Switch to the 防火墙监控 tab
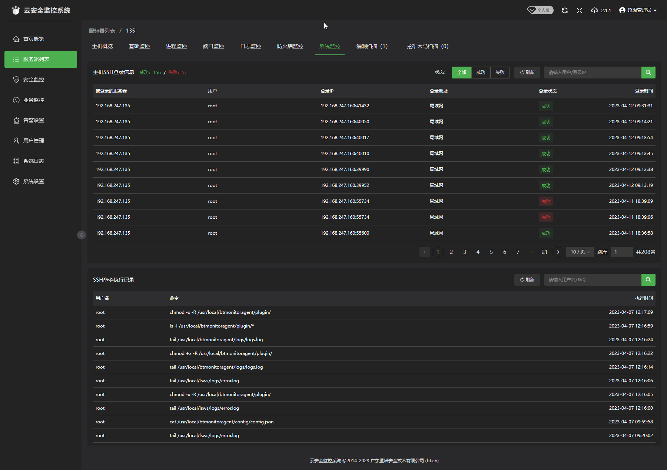Image resolution: width=667 pixels, height=470 pixels. click(290, 46)
